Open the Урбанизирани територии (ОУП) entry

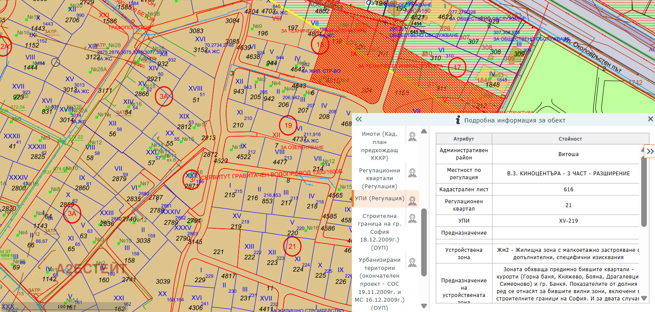point(380,283)
